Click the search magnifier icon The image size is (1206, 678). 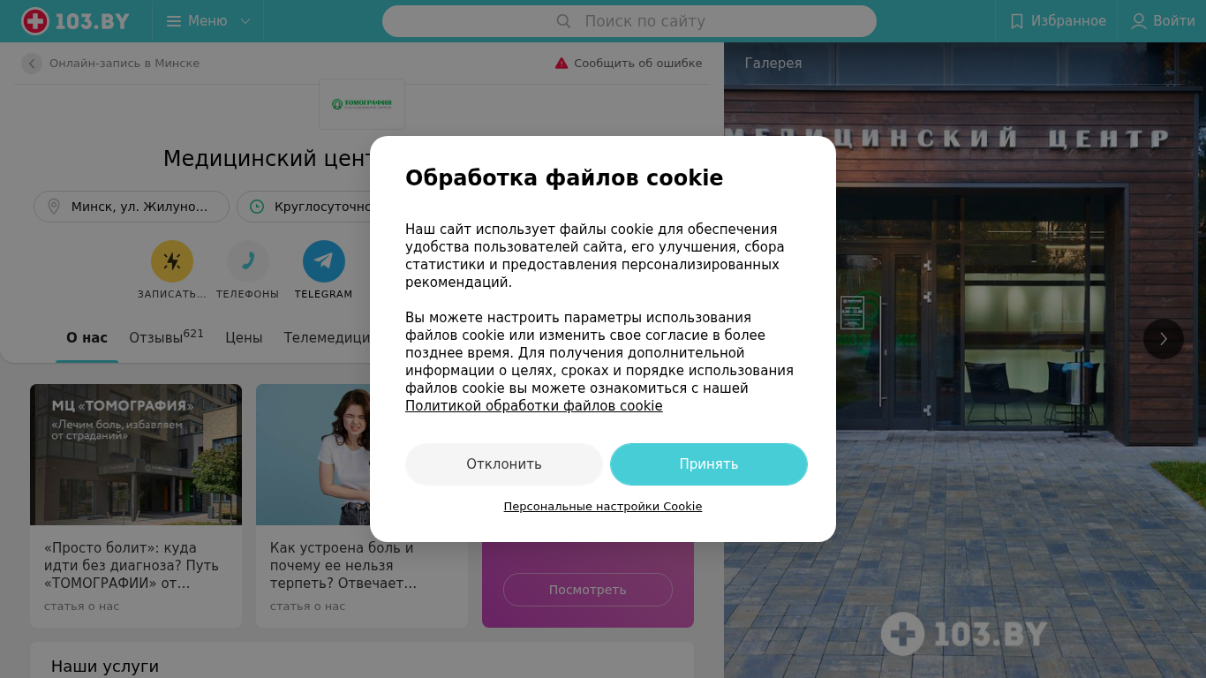[x=563, y=21]
